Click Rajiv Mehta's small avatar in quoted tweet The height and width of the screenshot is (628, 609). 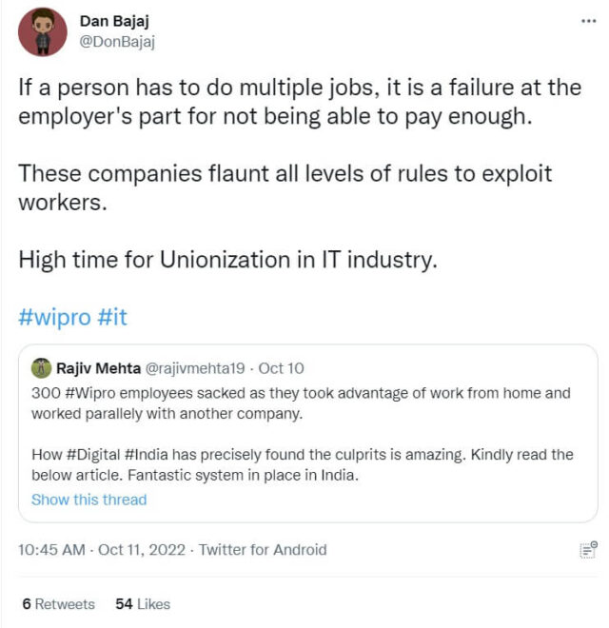pyautogui.click(x=41, y=368)
